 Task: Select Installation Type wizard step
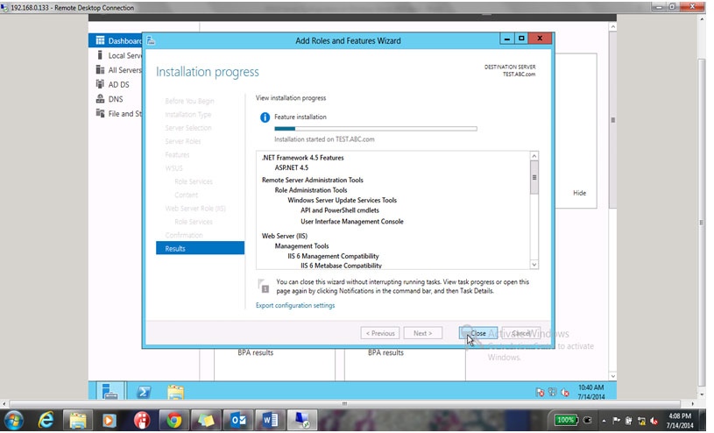click(188, 115)
